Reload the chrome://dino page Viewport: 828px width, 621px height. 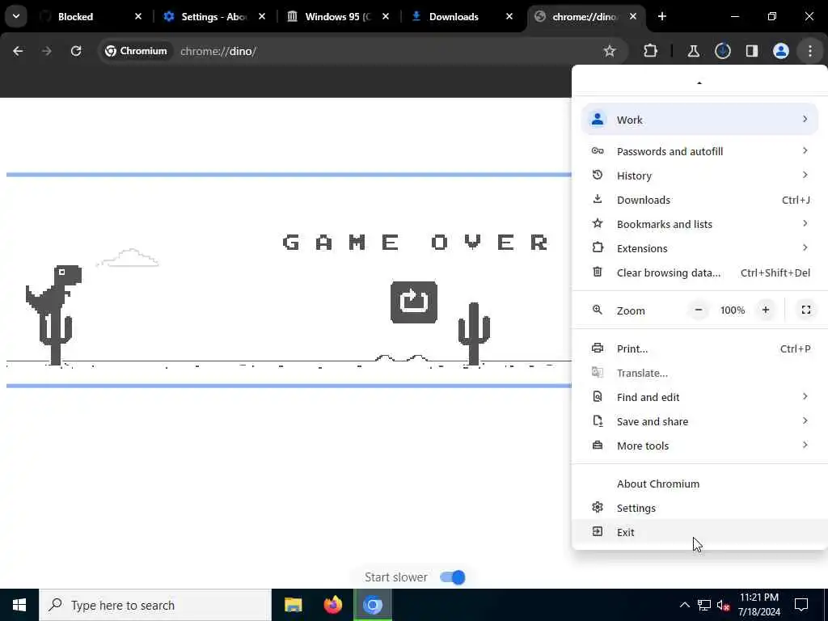pyautogui.click(x=76, y=51)
